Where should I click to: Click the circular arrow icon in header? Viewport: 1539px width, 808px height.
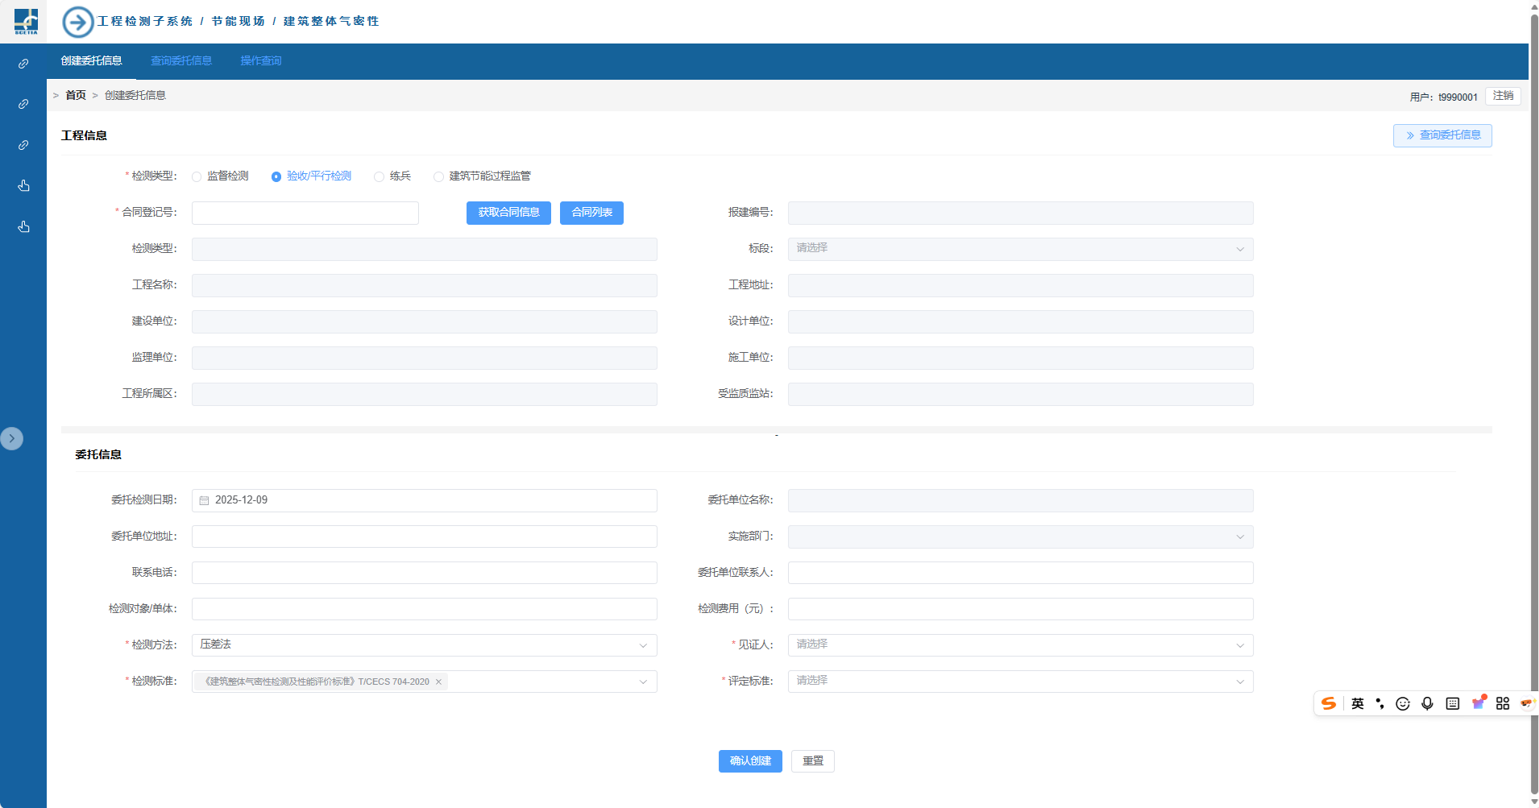pyautogui.click(x=78, y=22)
